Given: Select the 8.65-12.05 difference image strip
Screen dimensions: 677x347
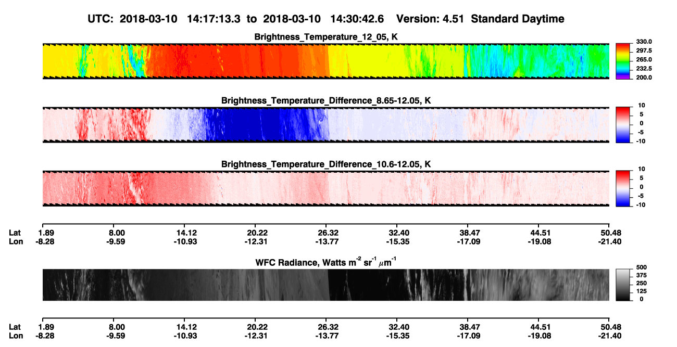Looking at the screenshot, I should [325, 125].
